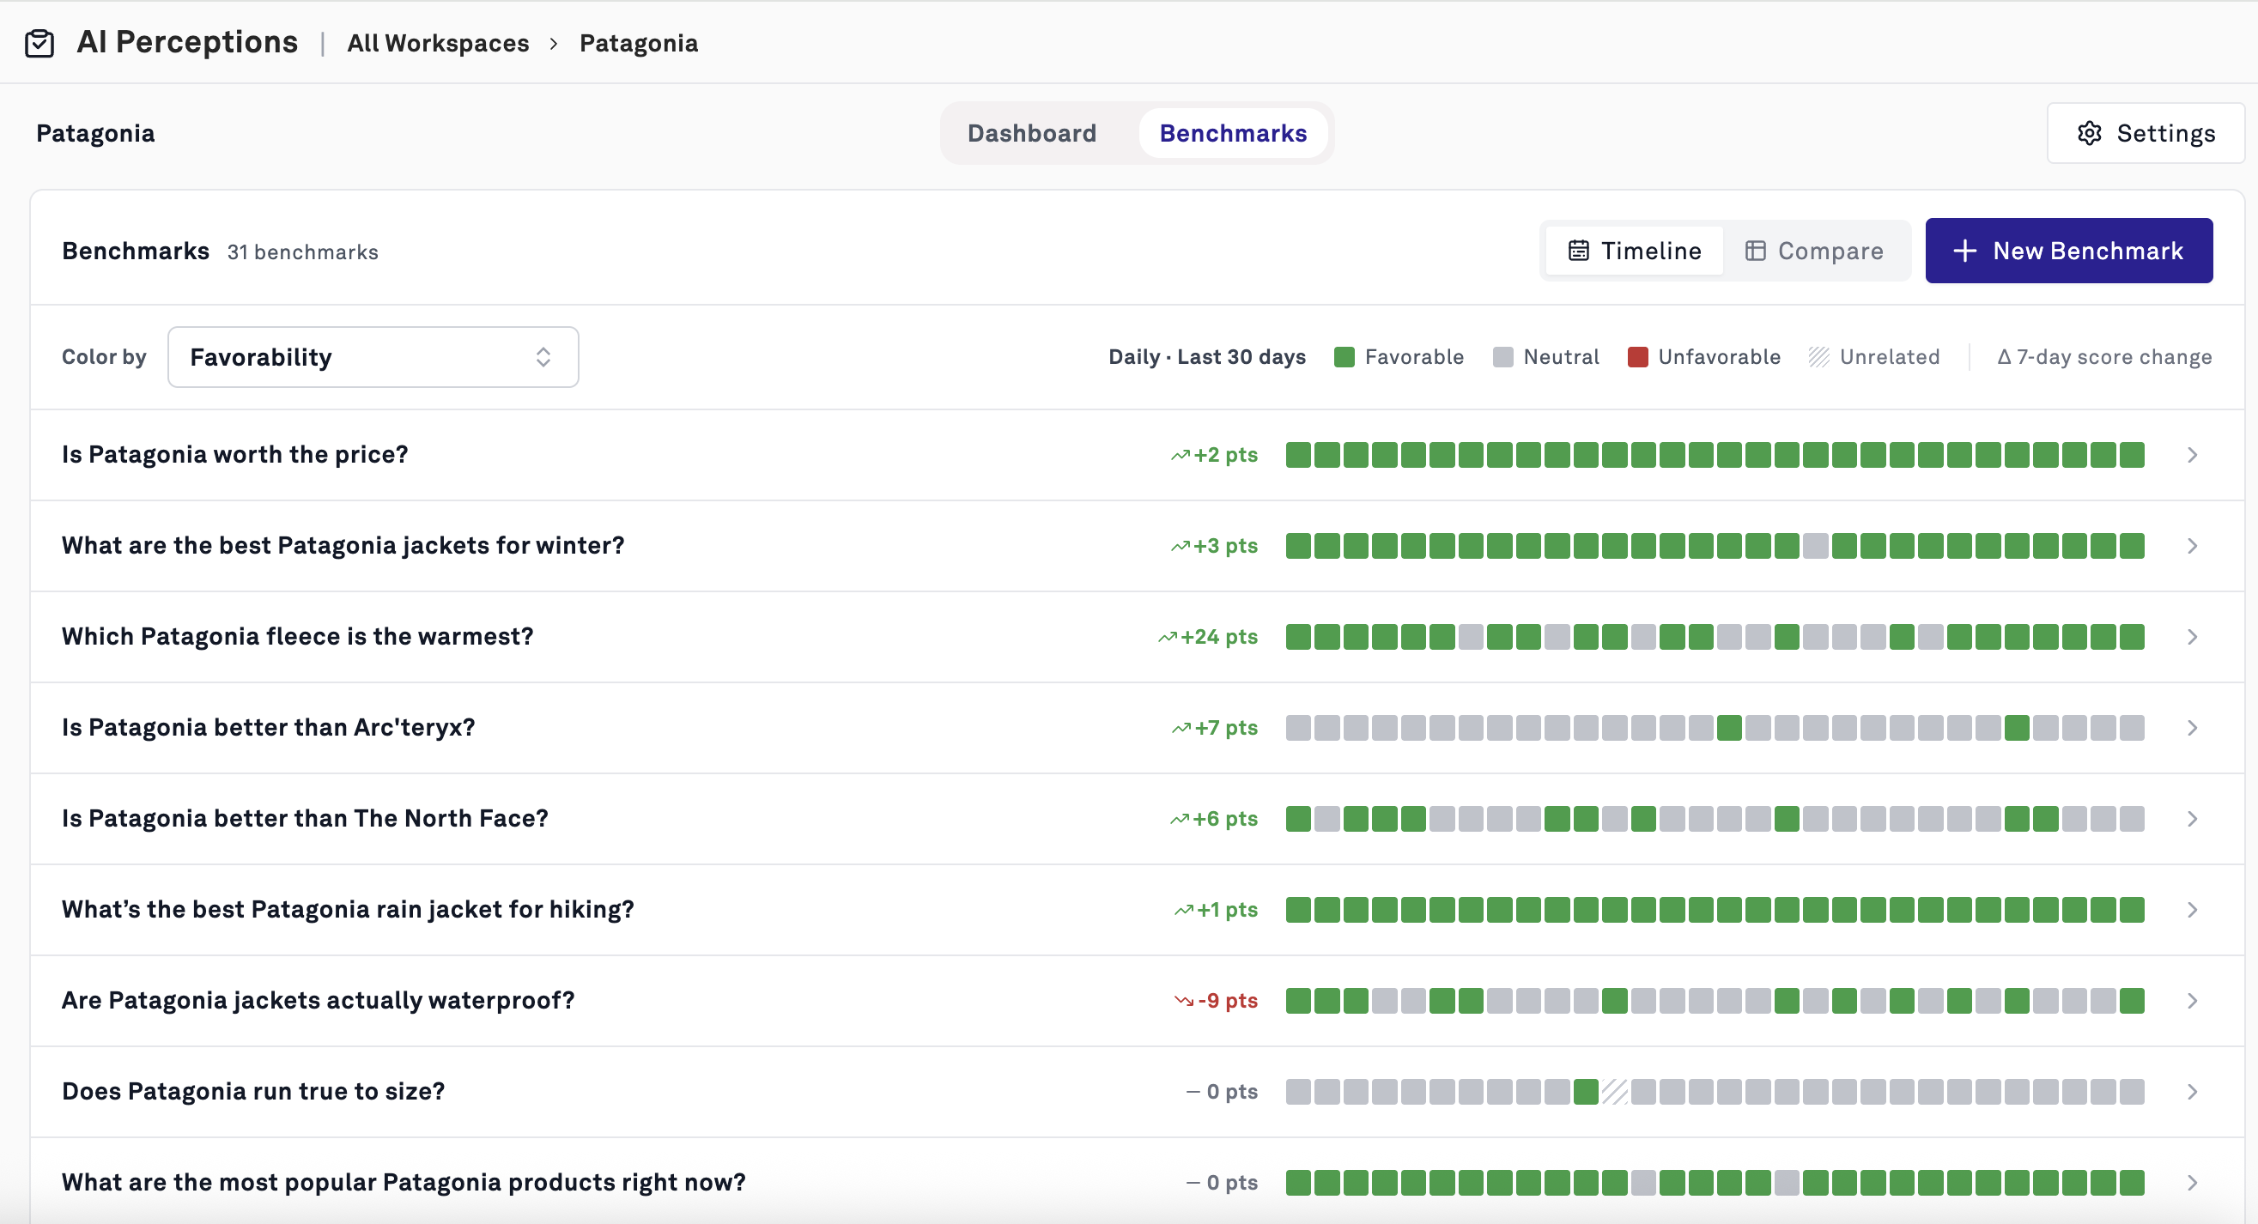Screen dimensions: 2258x1224
Task: Expand the Patagonia vs Arc'teryx row
Action: click(x=2191, y=729)
